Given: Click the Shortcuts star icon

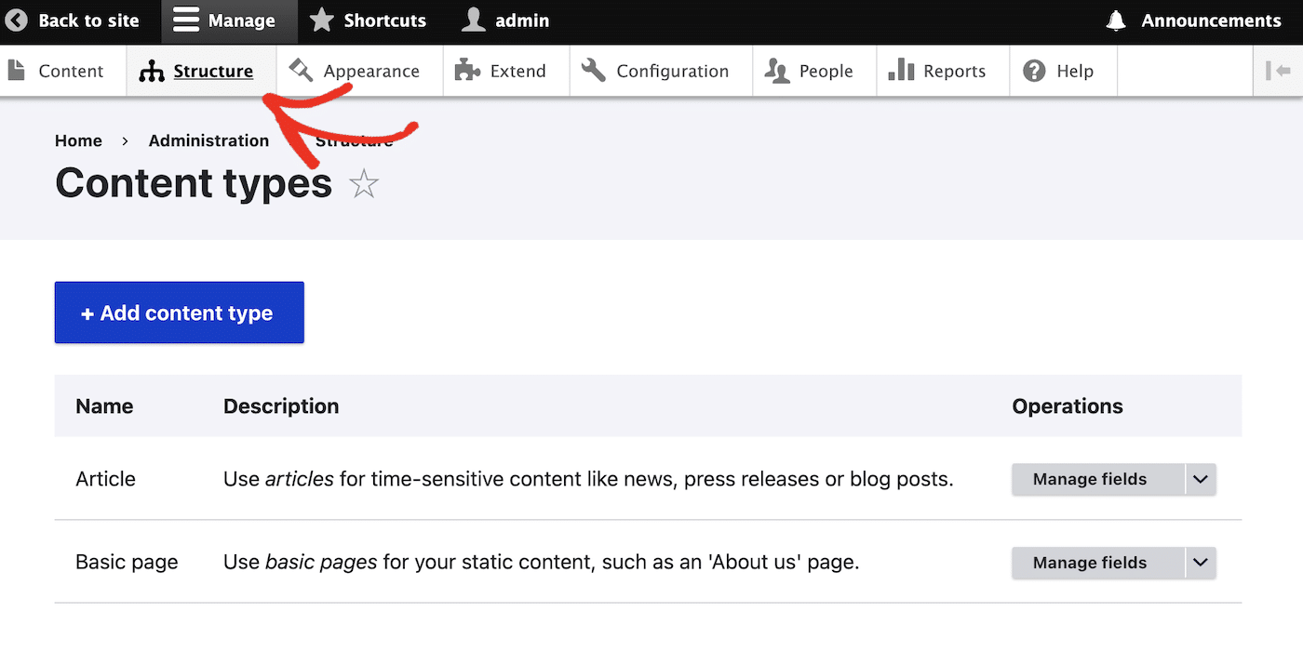Looking at the screenshot, I should 321,20.
